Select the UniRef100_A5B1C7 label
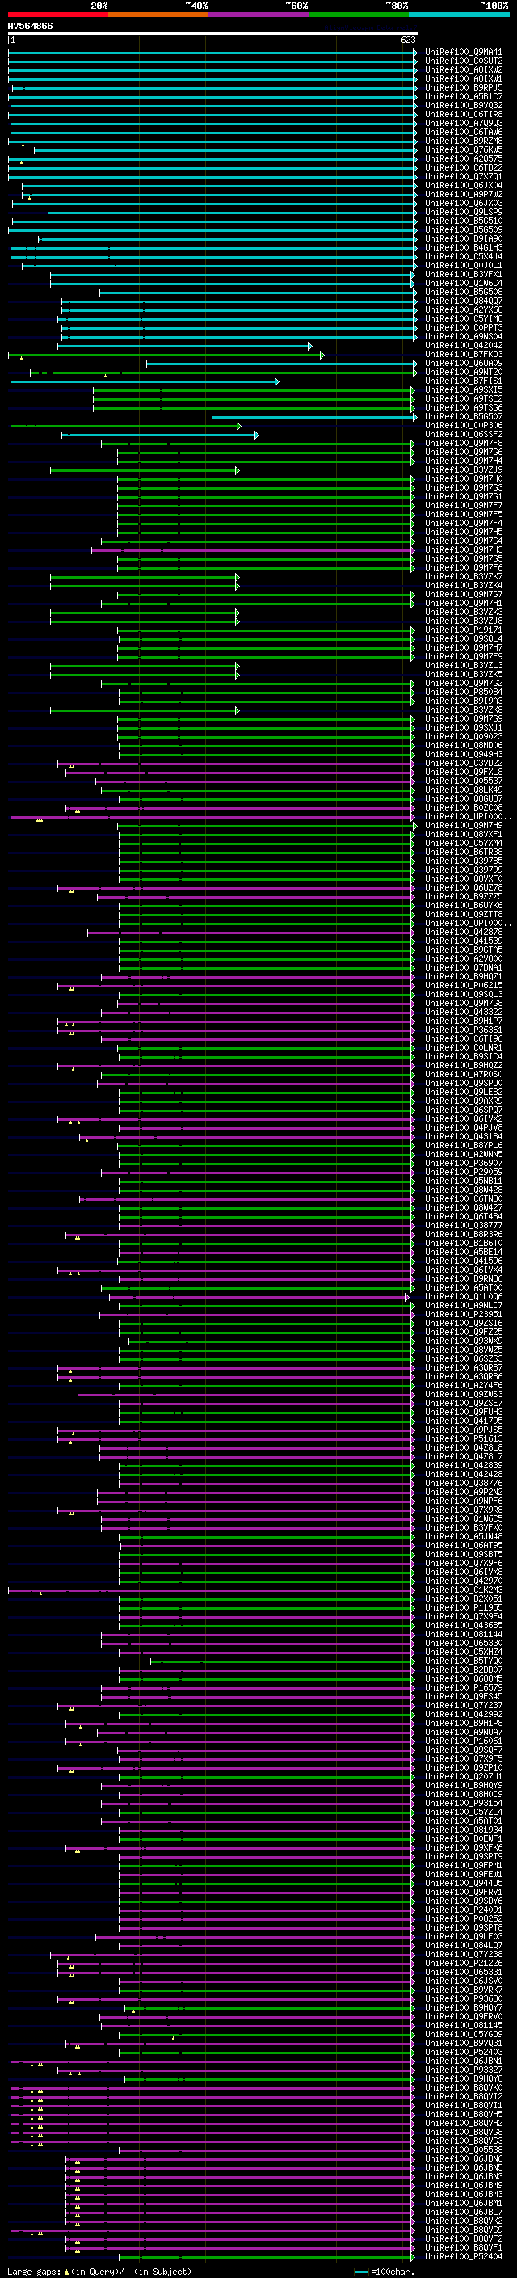The width and height of the screenshot is (517, 2278). 464,96
